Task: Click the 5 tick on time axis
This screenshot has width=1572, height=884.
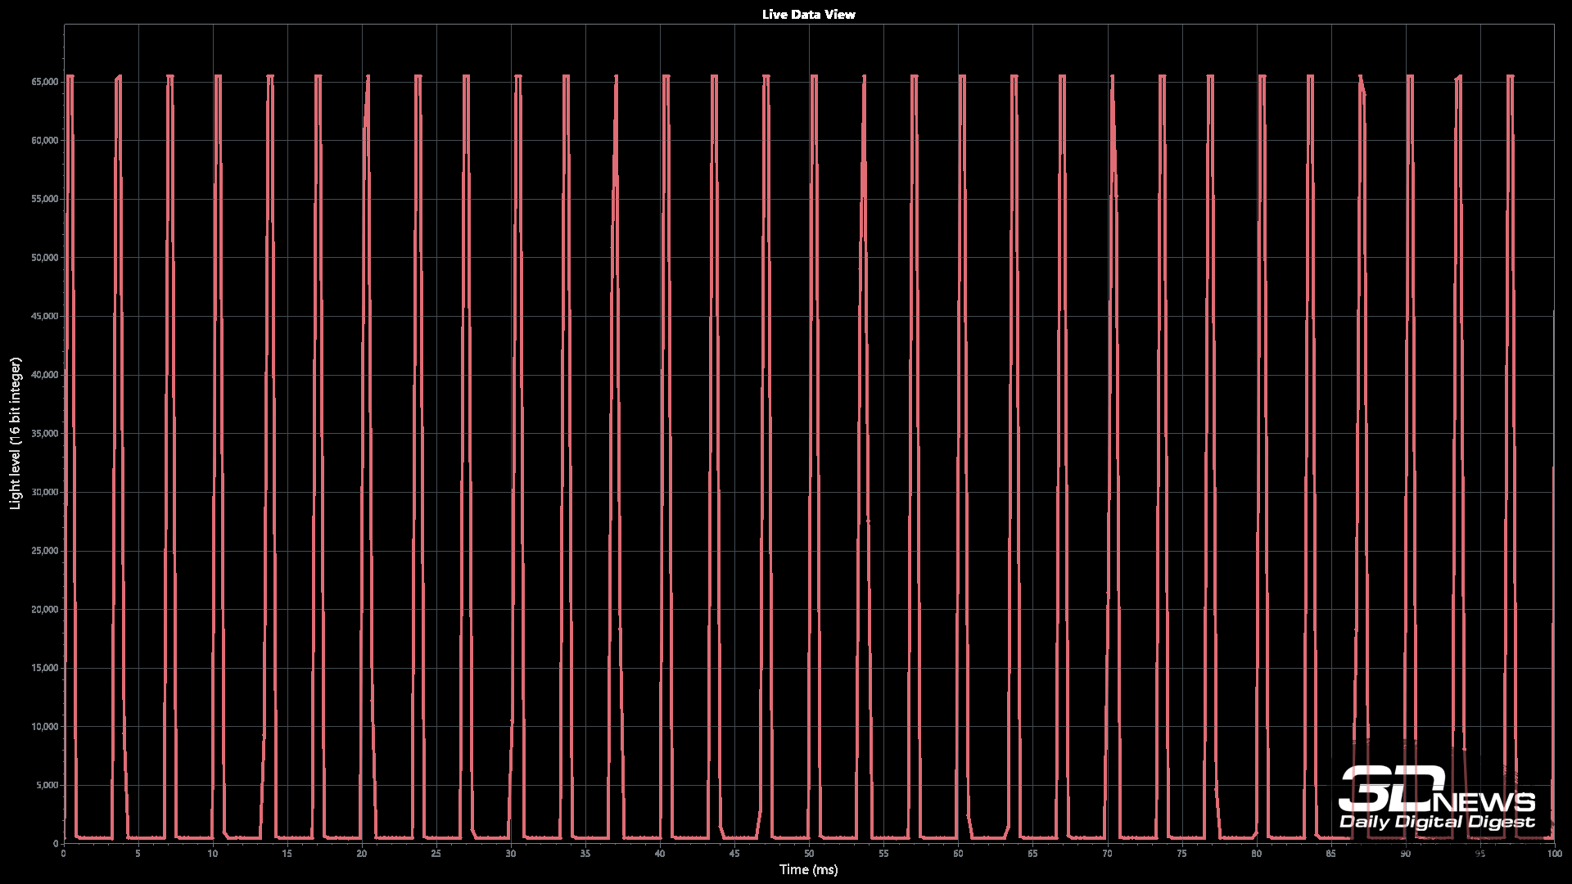Action: click(138, 854)
